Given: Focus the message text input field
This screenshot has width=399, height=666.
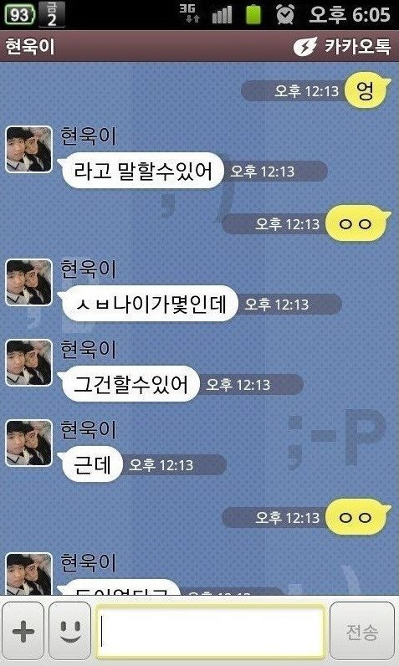Looking at the screenshot, I should tap(211, 631).
